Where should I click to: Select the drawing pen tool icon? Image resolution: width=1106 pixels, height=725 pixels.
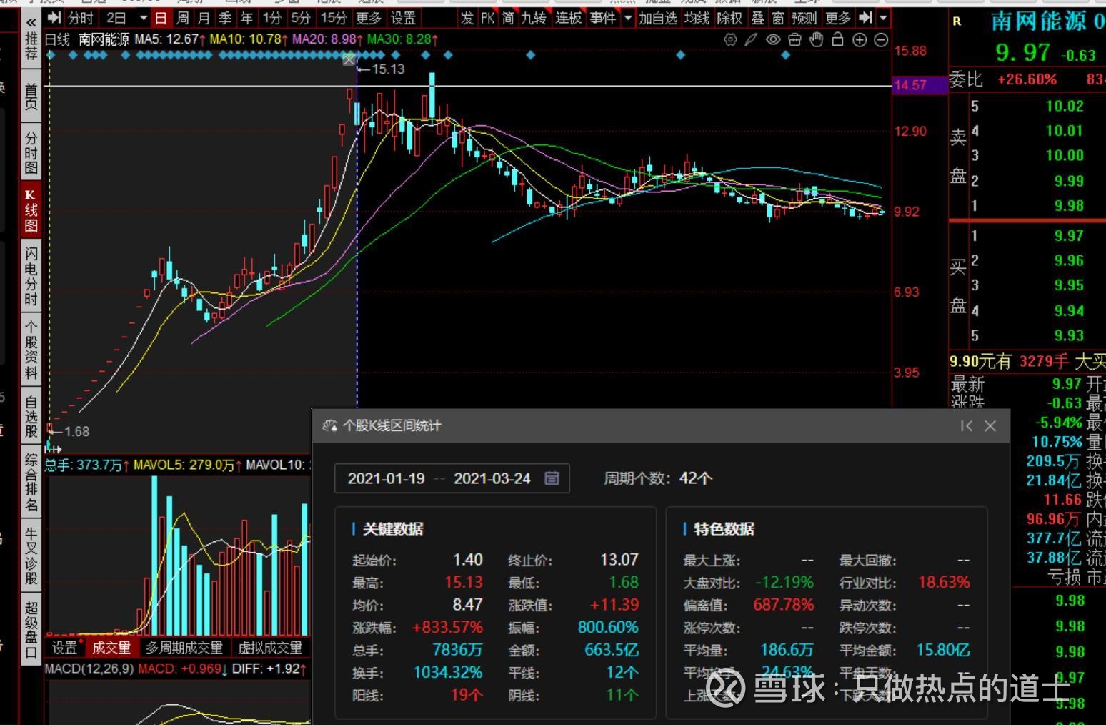coord(751,40)
